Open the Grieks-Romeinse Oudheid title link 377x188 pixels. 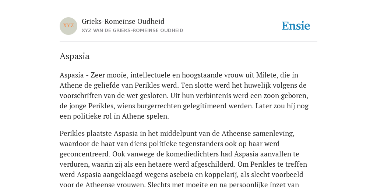click(x=123, y=21)
